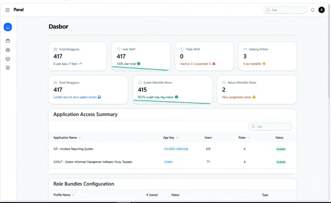Click green check beside 99.5% sudah siap
This screenshot has width=331, height=203.
(x=176, y=97)
